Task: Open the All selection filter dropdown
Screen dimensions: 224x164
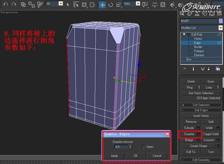Action: click(61, 4)
